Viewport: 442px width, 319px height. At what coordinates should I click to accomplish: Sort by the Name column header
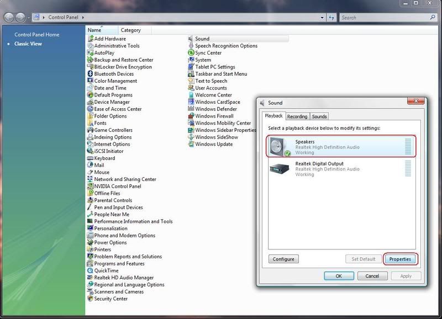(x=102, y=30)
